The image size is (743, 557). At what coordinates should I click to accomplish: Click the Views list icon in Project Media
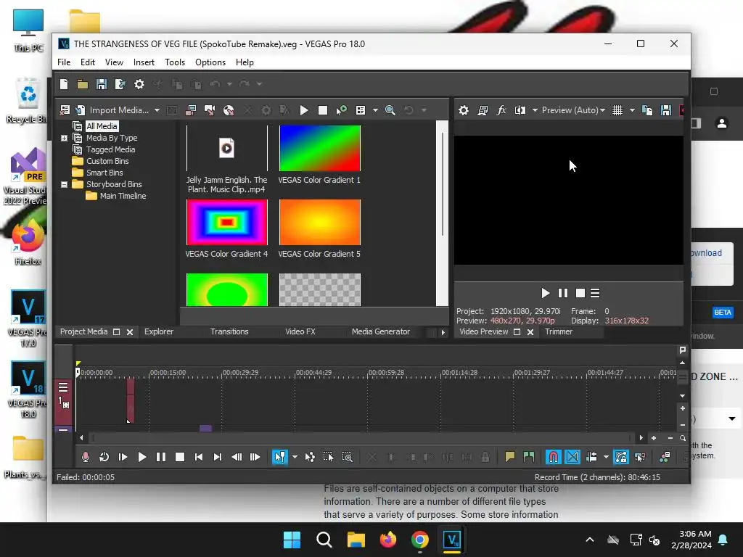(361, 110)
